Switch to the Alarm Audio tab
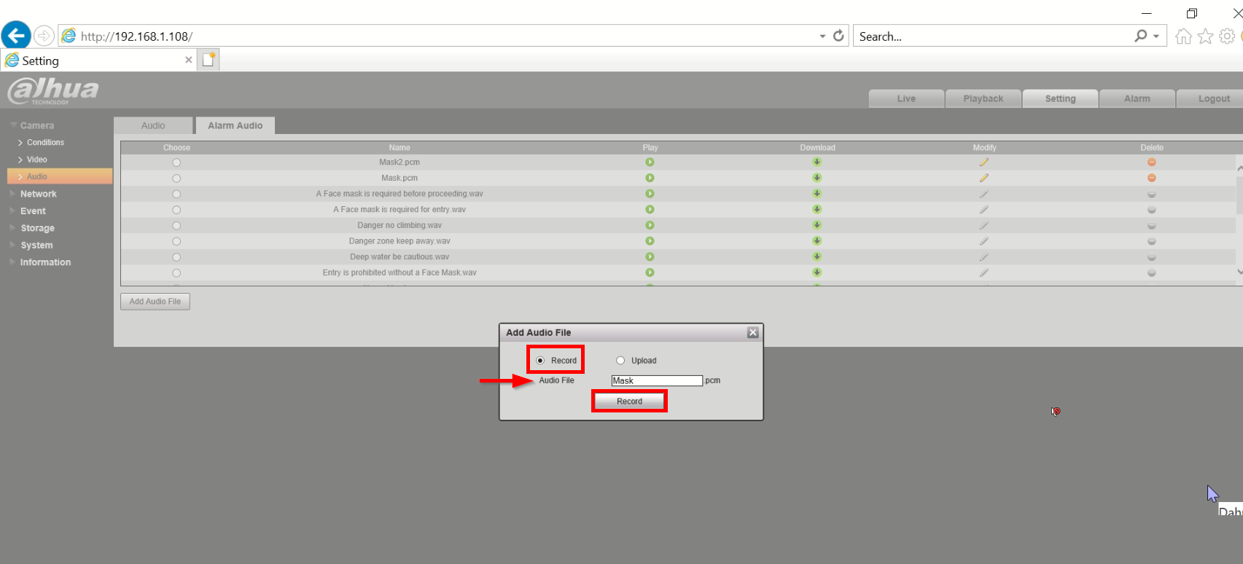Image resolution: width=1243 pixels, height=564 pixels. coord(235,125)
